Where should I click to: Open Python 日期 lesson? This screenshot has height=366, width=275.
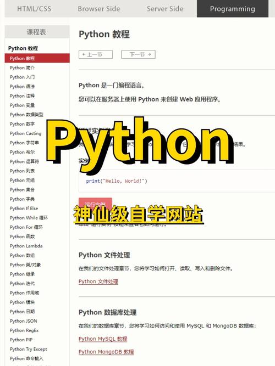click(x=22, y=312)
